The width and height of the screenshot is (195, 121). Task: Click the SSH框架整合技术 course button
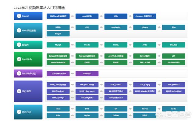[116, 91]
